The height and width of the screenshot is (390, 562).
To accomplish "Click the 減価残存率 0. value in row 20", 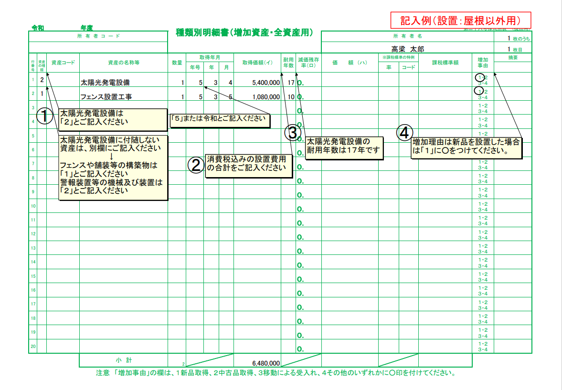I will (x=300, y=349).
